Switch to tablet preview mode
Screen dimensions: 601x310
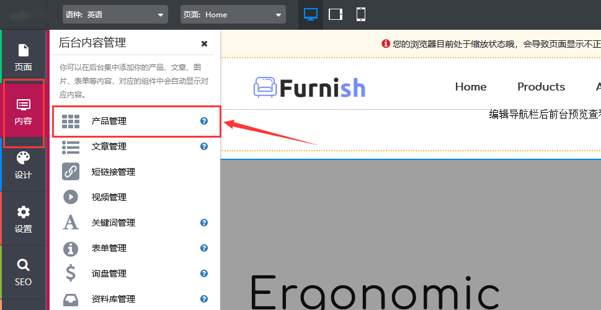(x=336, y=14)
